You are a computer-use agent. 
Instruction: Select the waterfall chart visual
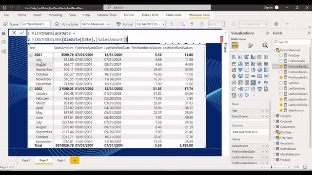[x=234, y=70]
